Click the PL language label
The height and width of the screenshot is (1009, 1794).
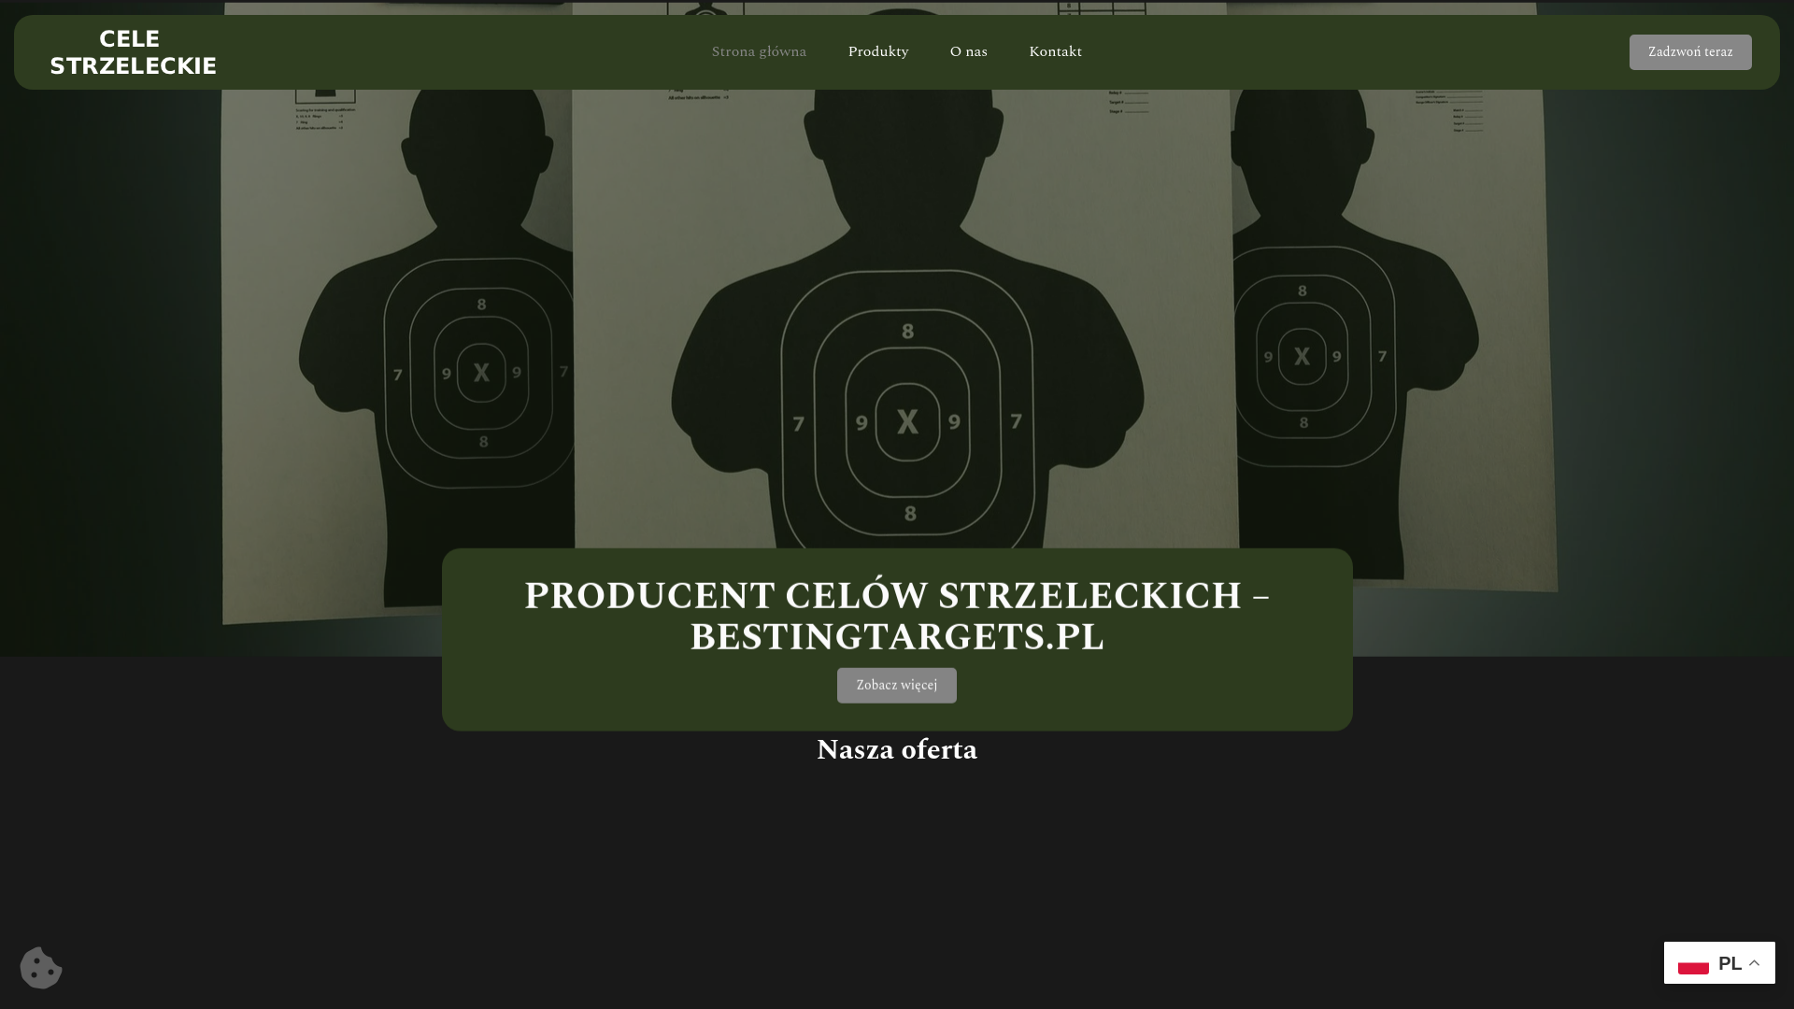[1730, 963]
